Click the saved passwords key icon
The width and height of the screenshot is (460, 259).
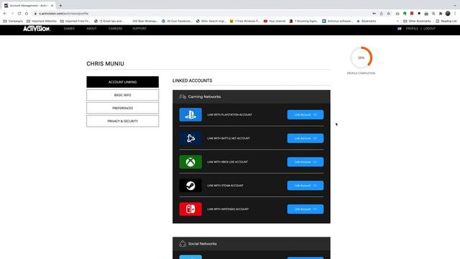374,14
